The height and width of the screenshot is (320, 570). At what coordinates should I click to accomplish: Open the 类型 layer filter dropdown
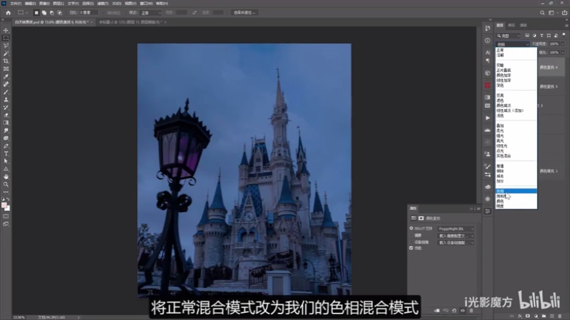click(509, 35)
